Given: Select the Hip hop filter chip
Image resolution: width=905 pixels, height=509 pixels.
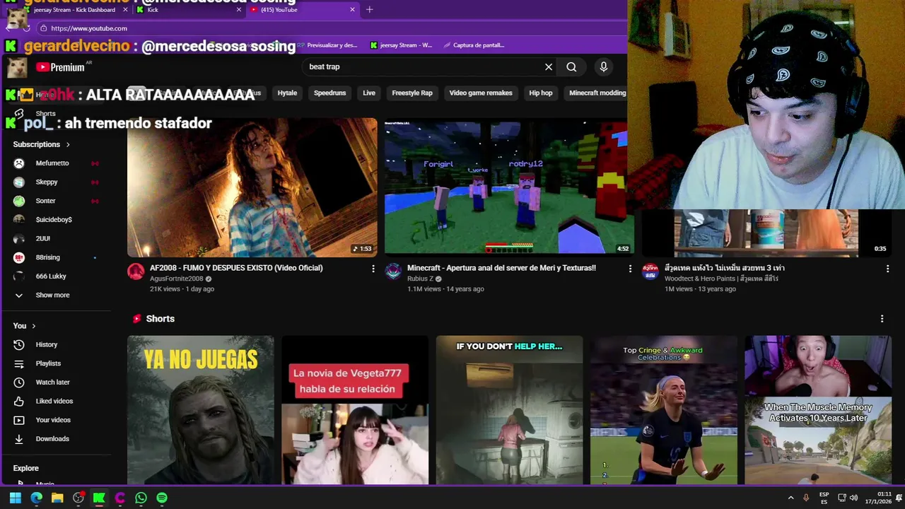Looking at the screenshot, I should (x=541, y=93).
